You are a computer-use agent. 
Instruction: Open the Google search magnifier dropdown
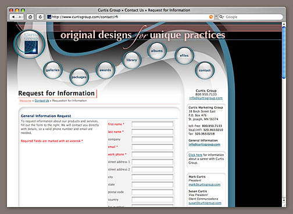click(x=221, y=17)
